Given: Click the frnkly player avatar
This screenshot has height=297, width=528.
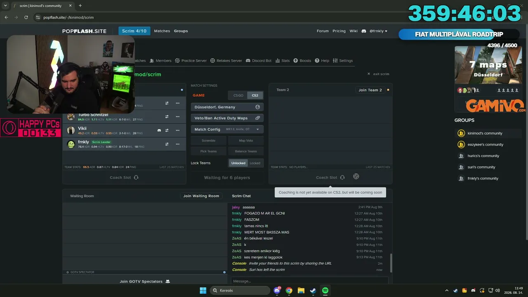Looking at the screenshot, I should click(x=71, y=144).
